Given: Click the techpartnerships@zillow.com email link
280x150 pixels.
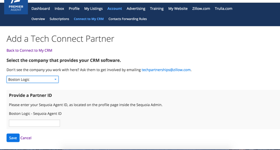Looking at the screenshot, I should click(x=166, y=70).
